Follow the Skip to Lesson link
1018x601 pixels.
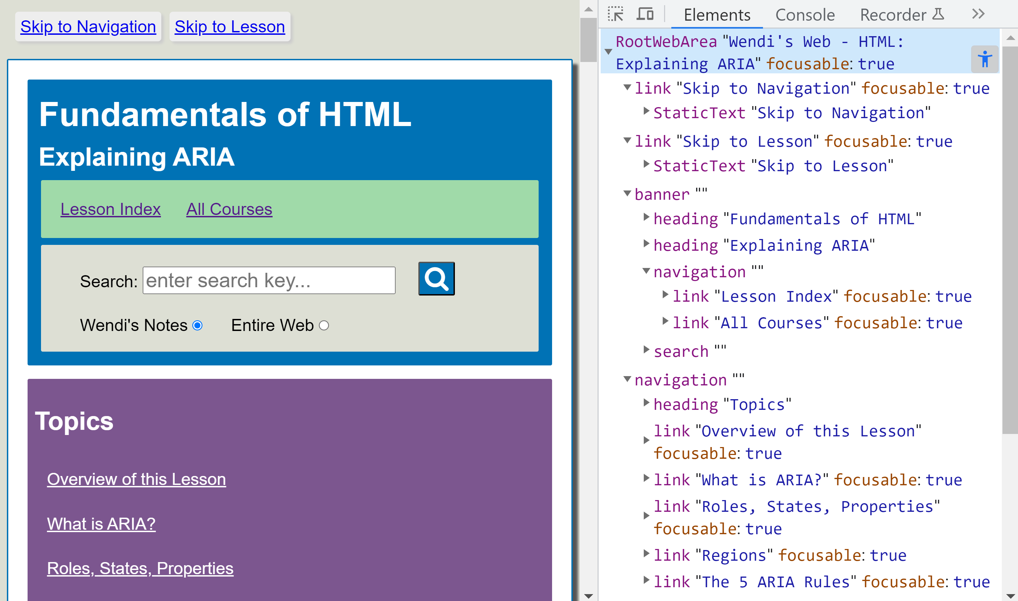click(230, 27)
